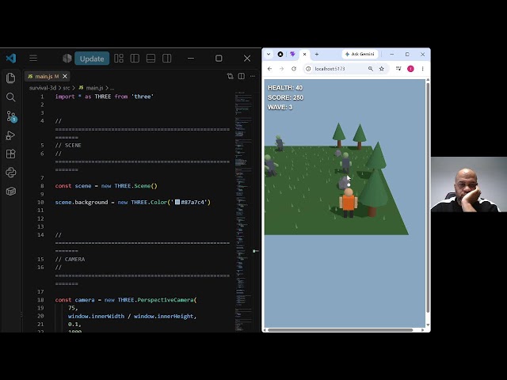Screen dimensions: 507x380
Task: Click the site information icon in address bar
Action: click(308, 69)
